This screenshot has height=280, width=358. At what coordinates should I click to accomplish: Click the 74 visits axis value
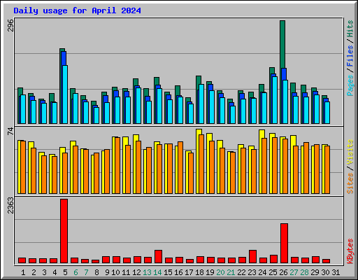point(10,132)
